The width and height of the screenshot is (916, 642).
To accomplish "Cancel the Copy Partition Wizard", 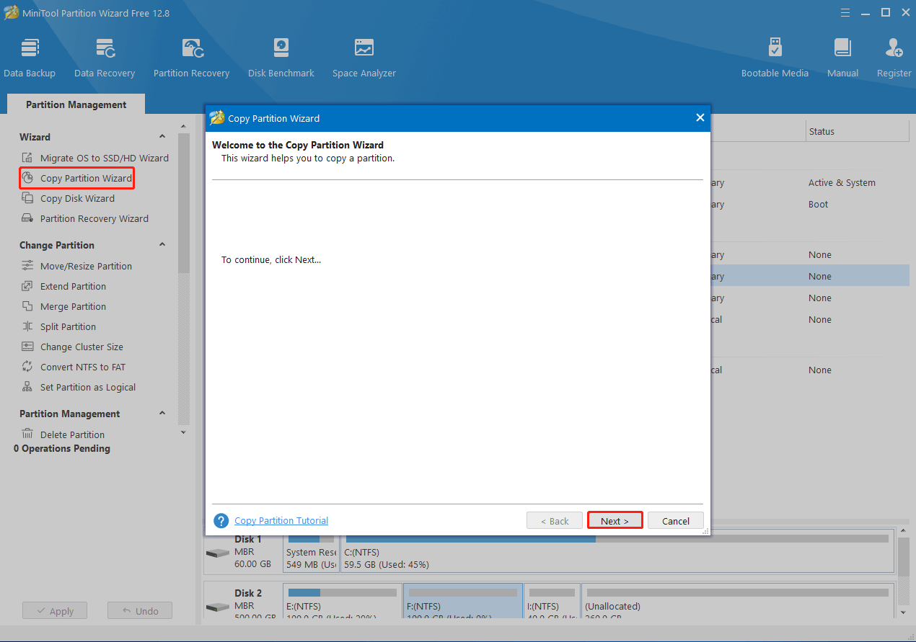I will (676, 521).
